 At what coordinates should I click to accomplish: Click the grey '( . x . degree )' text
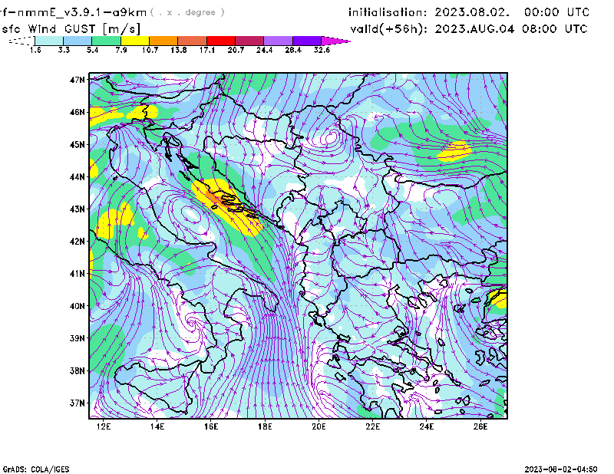pos(187,12)
